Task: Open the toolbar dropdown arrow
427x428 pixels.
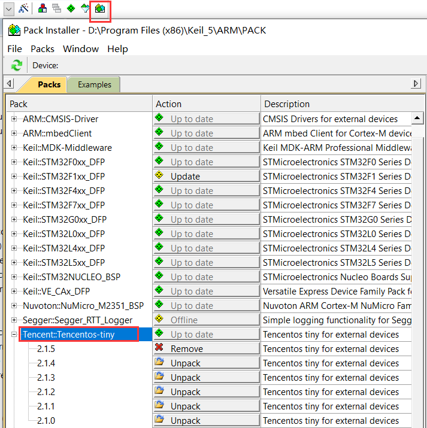Action: (x=9, y=9)
